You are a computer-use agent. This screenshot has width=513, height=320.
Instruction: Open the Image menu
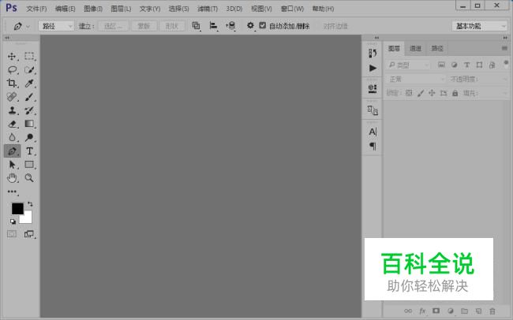coord(93,9)
